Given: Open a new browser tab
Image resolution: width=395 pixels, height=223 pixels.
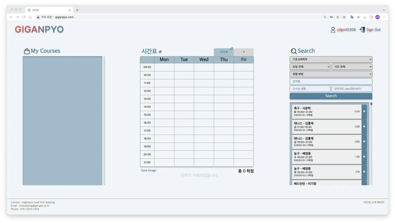Looking at the screenshot, I should pos(77,10).
